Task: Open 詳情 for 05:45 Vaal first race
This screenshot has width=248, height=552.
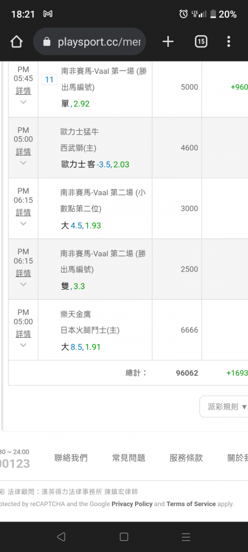Action: click(x=23, y=91)
